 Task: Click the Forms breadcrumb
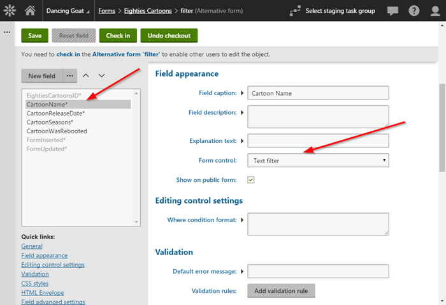pyautogui.click(x=106, y=11)
